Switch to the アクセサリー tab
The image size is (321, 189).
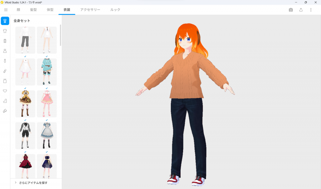90,10
